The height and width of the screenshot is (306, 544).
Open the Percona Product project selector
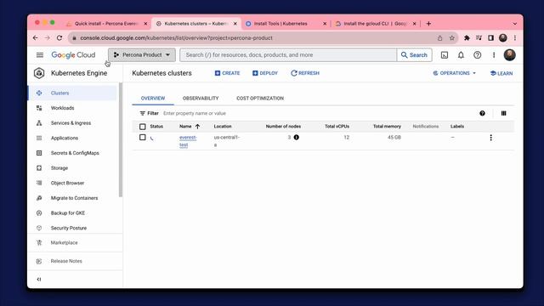click(x=142, y=54)
